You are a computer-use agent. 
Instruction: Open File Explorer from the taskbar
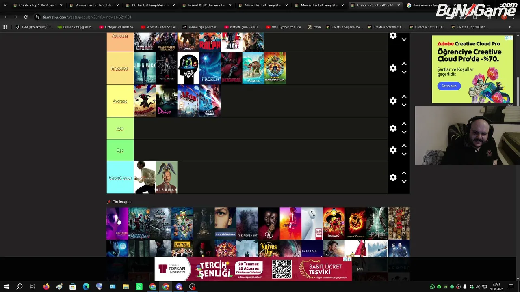point(126,287)
